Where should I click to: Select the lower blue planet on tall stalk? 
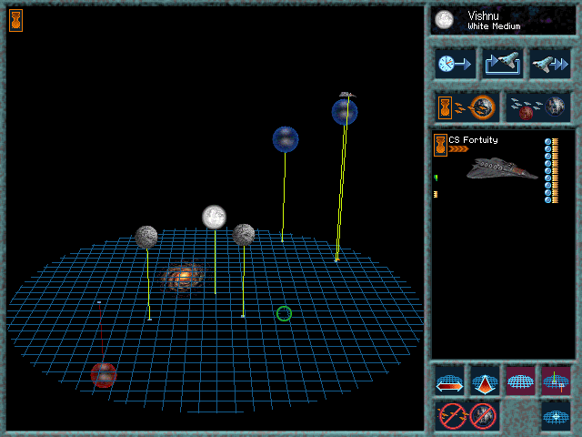[x=285, y=139]
